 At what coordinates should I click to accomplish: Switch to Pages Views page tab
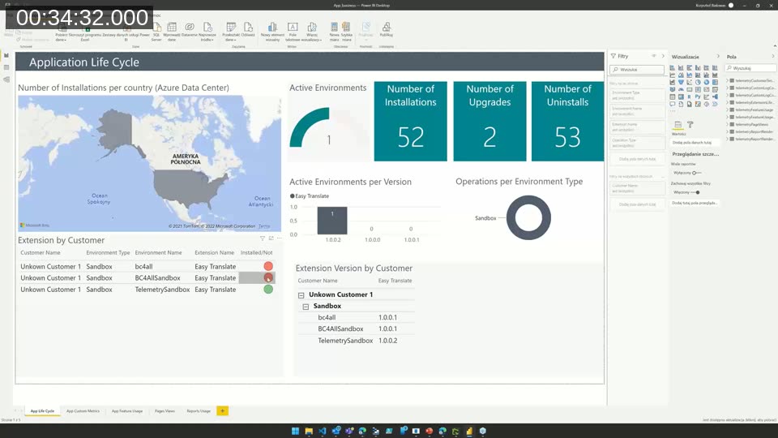pyautogui.click(x=165, y=411)
